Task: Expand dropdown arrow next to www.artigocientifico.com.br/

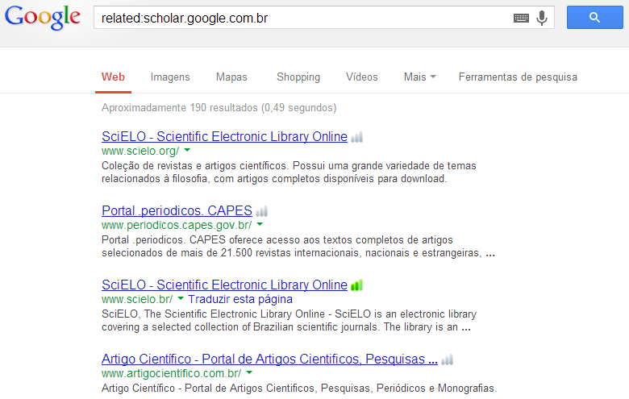Action: pyautogui.click(x=249, y=373)
